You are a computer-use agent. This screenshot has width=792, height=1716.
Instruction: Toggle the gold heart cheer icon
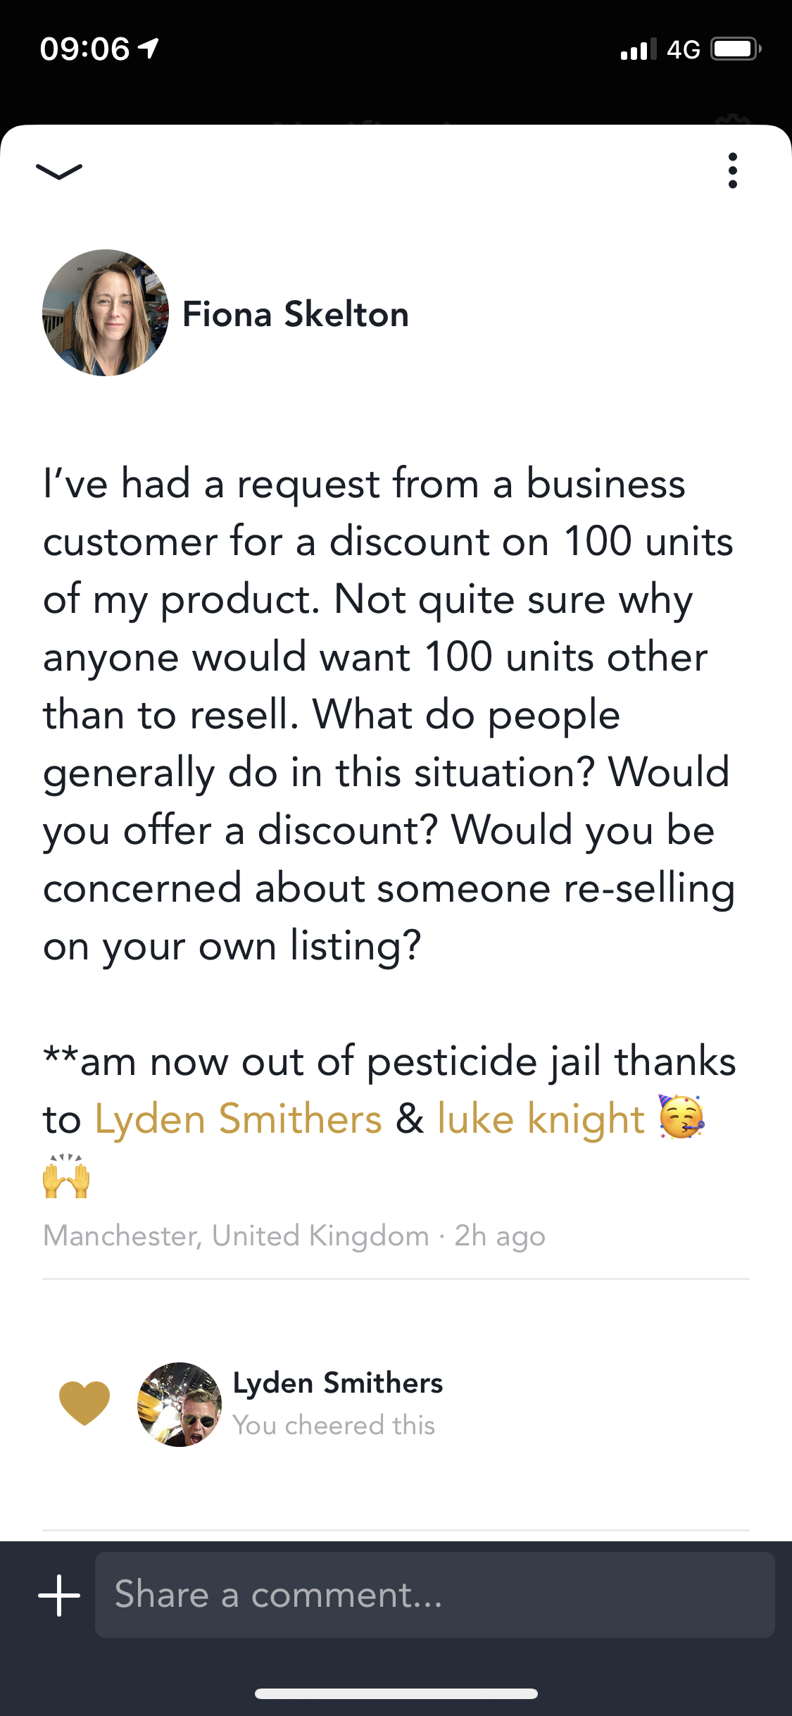point(84,1403)
